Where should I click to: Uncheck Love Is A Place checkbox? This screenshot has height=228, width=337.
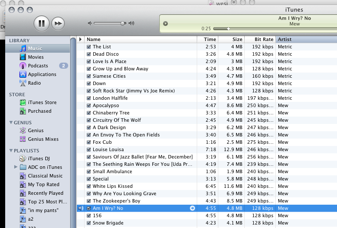coord(88,61)
